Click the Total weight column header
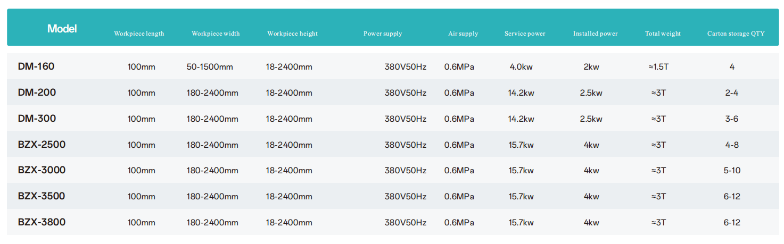 click(x=663, y=33)
